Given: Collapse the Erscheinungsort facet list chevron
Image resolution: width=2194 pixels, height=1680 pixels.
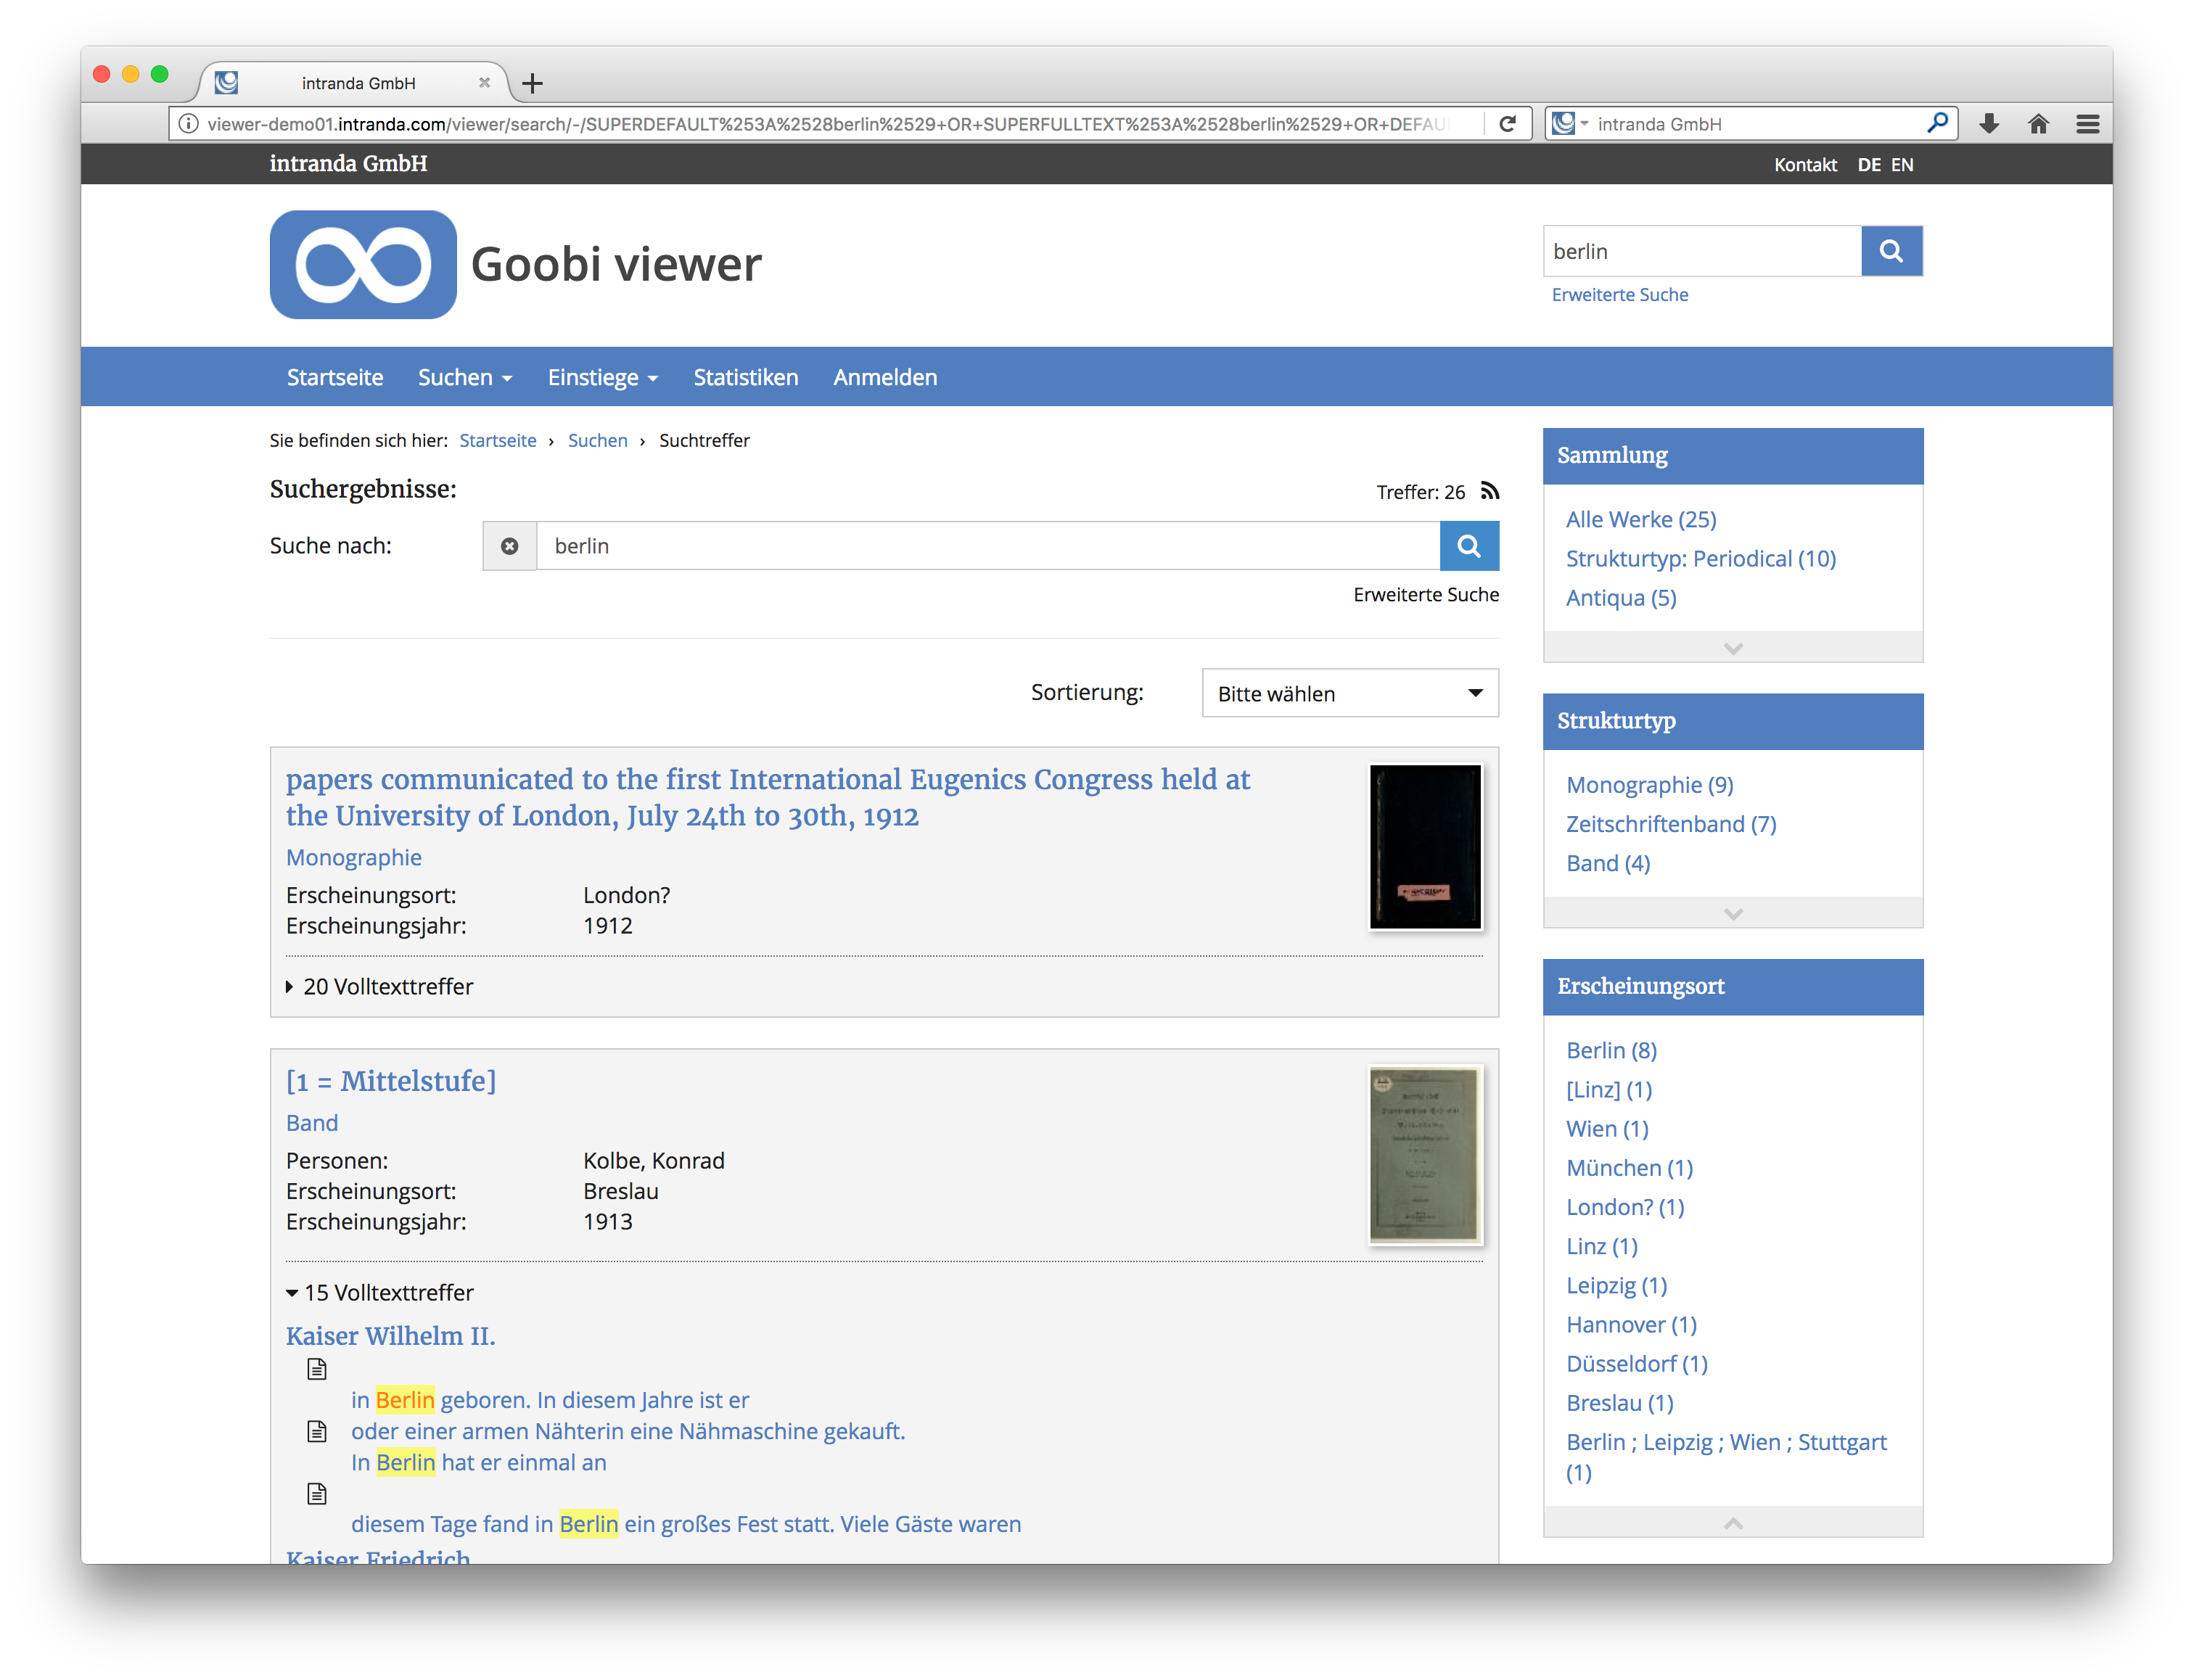Looking at the screenshot, I should coord(1733,1522).
